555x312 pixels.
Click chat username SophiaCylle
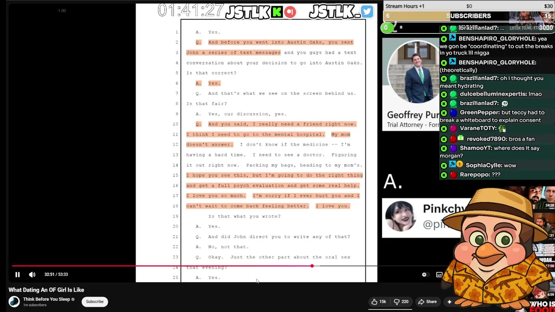click(x=485, y=165)
